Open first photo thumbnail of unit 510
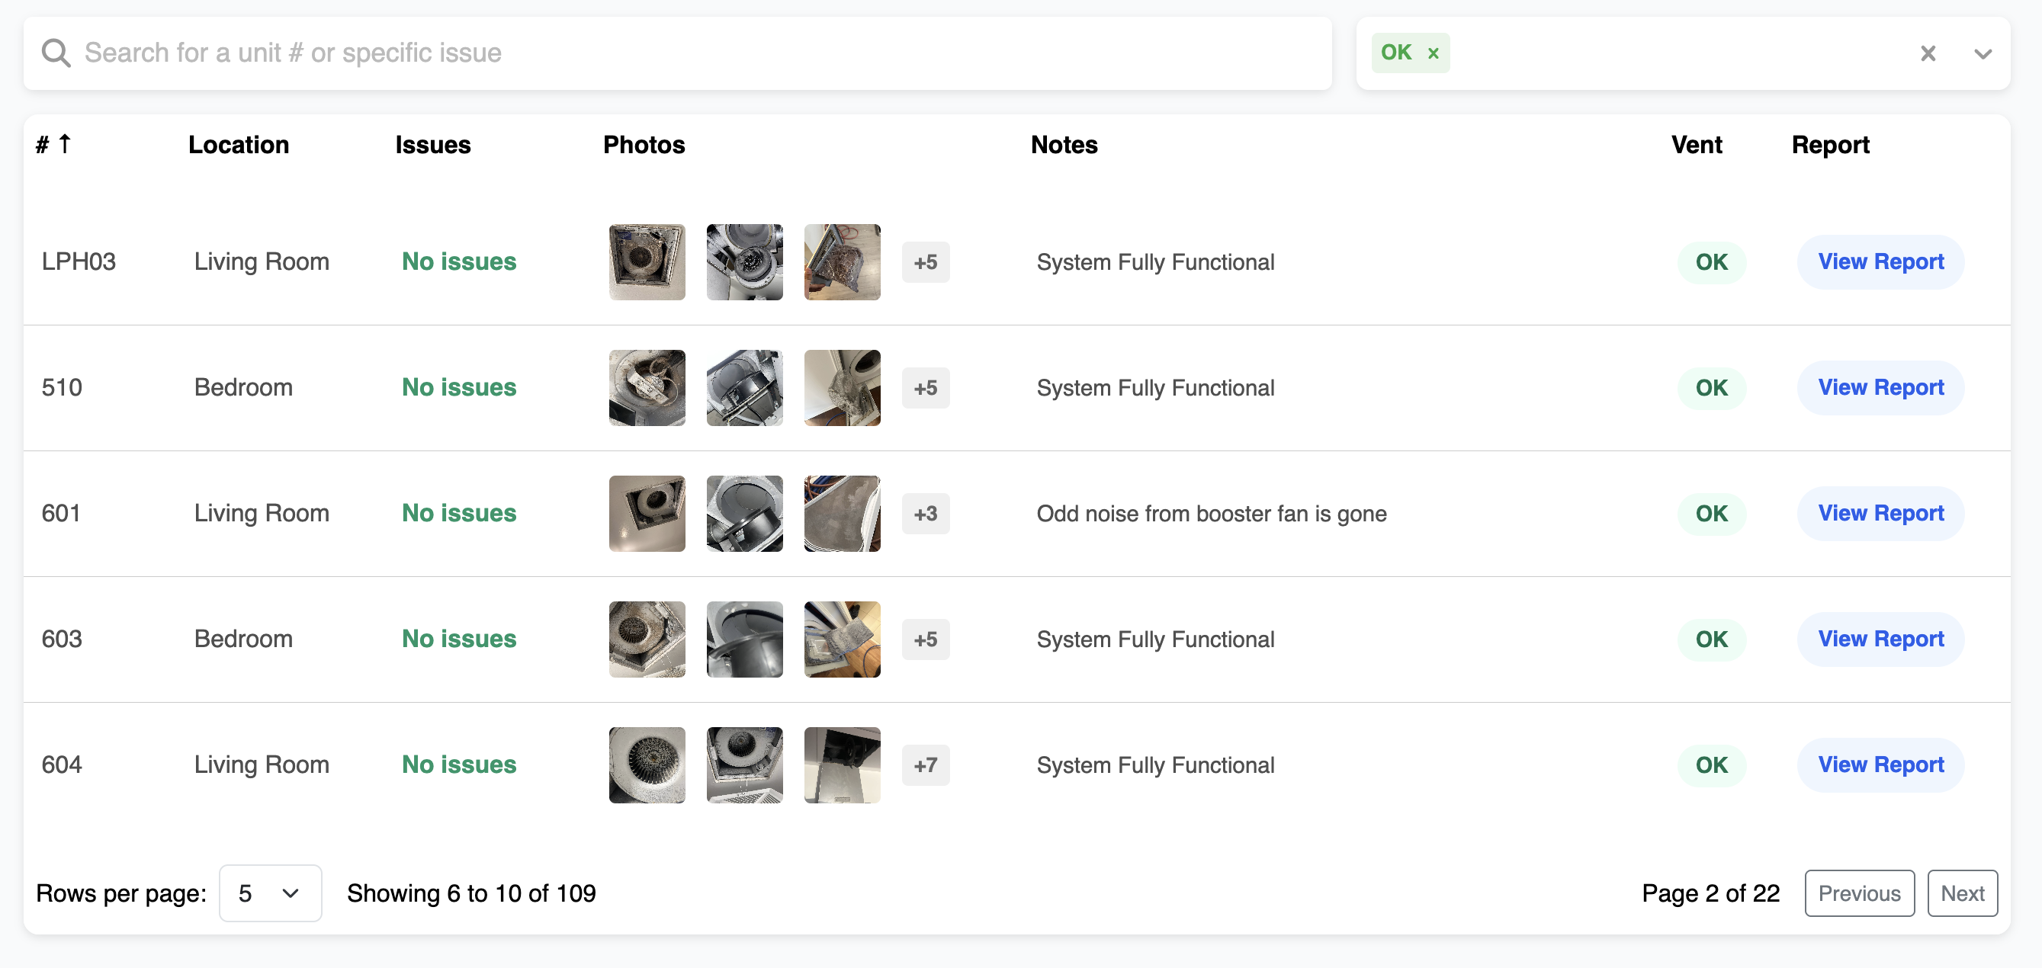 pos(647,387)
